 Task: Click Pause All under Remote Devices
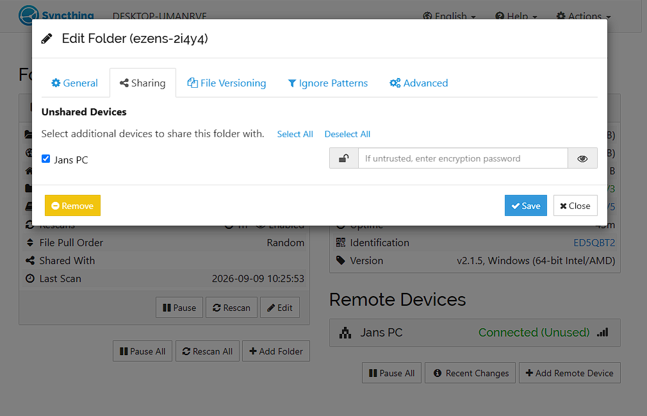[x=391, y=373]
